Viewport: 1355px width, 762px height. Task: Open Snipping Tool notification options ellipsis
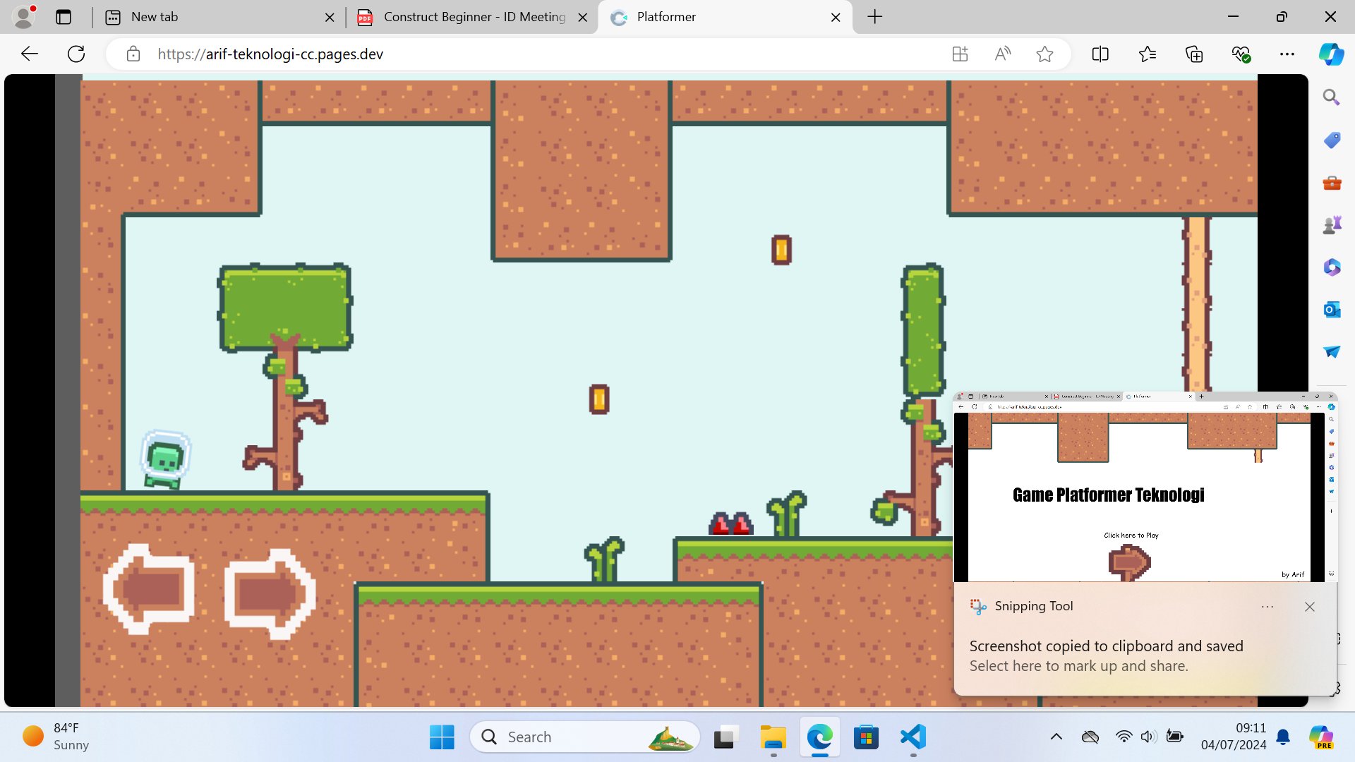click(1267, 607)
